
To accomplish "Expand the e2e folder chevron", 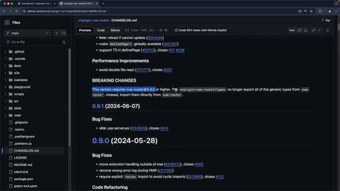I will pos(5,73).
